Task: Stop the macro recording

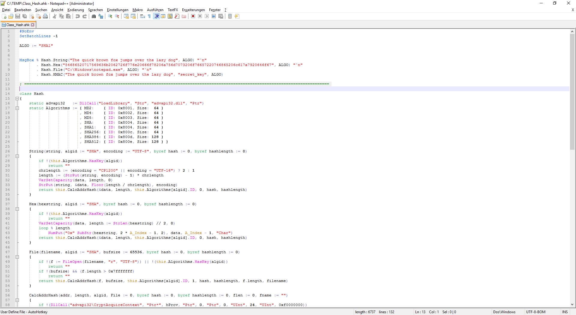Action: 200,16
